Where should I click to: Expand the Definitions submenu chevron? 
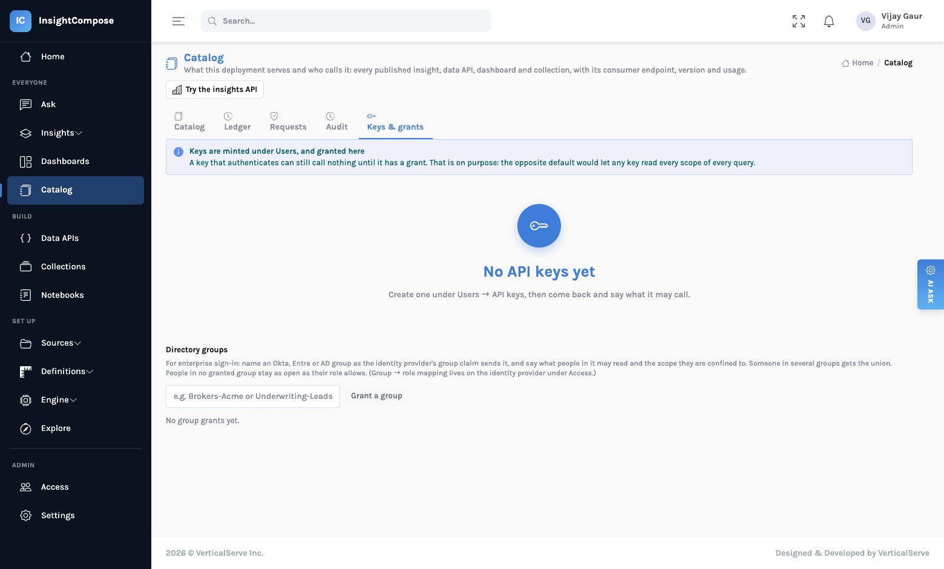pyautogui.click(x=90, y=372)
